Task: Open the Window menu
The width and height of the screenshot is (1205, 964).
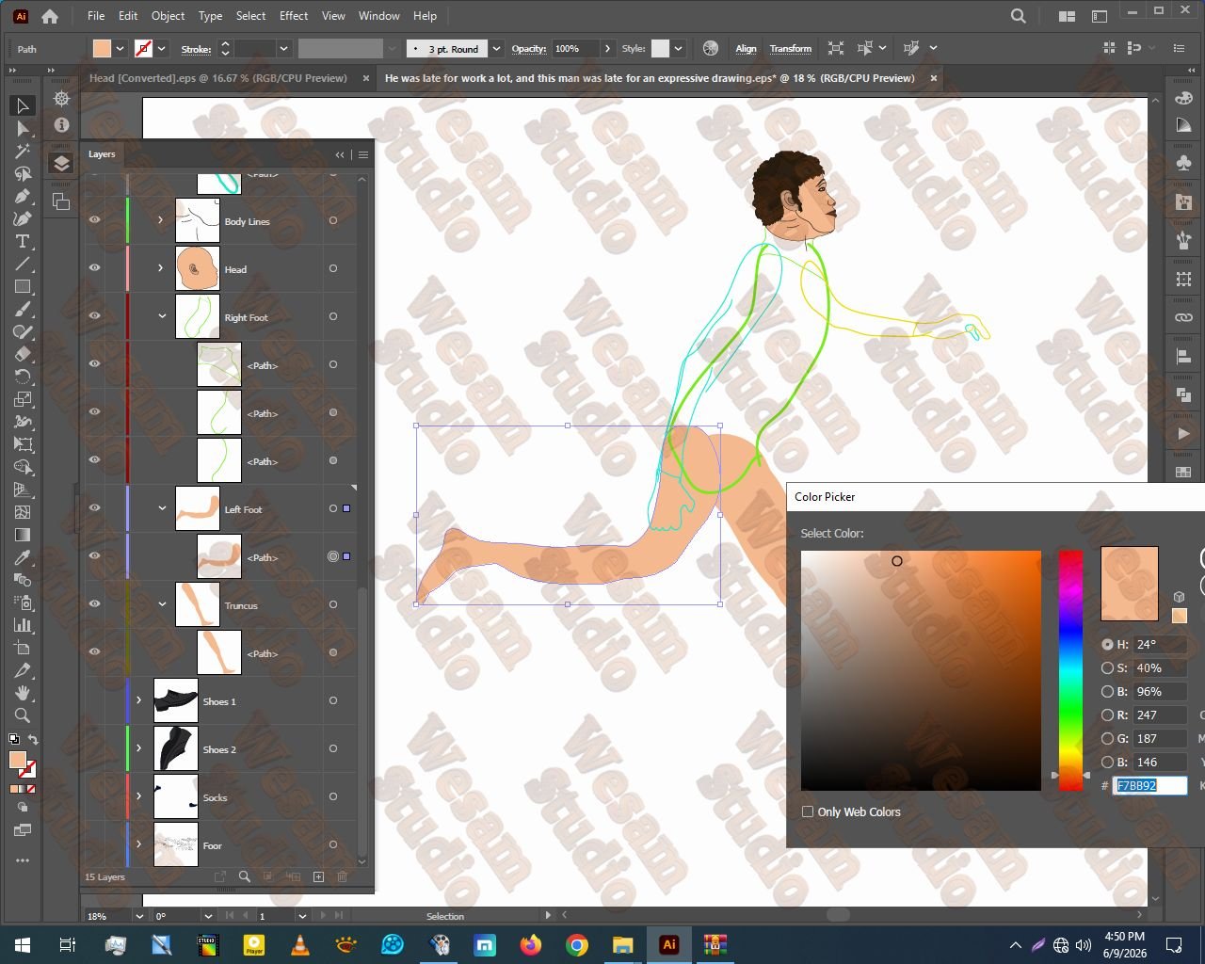Action: point(379,16)
